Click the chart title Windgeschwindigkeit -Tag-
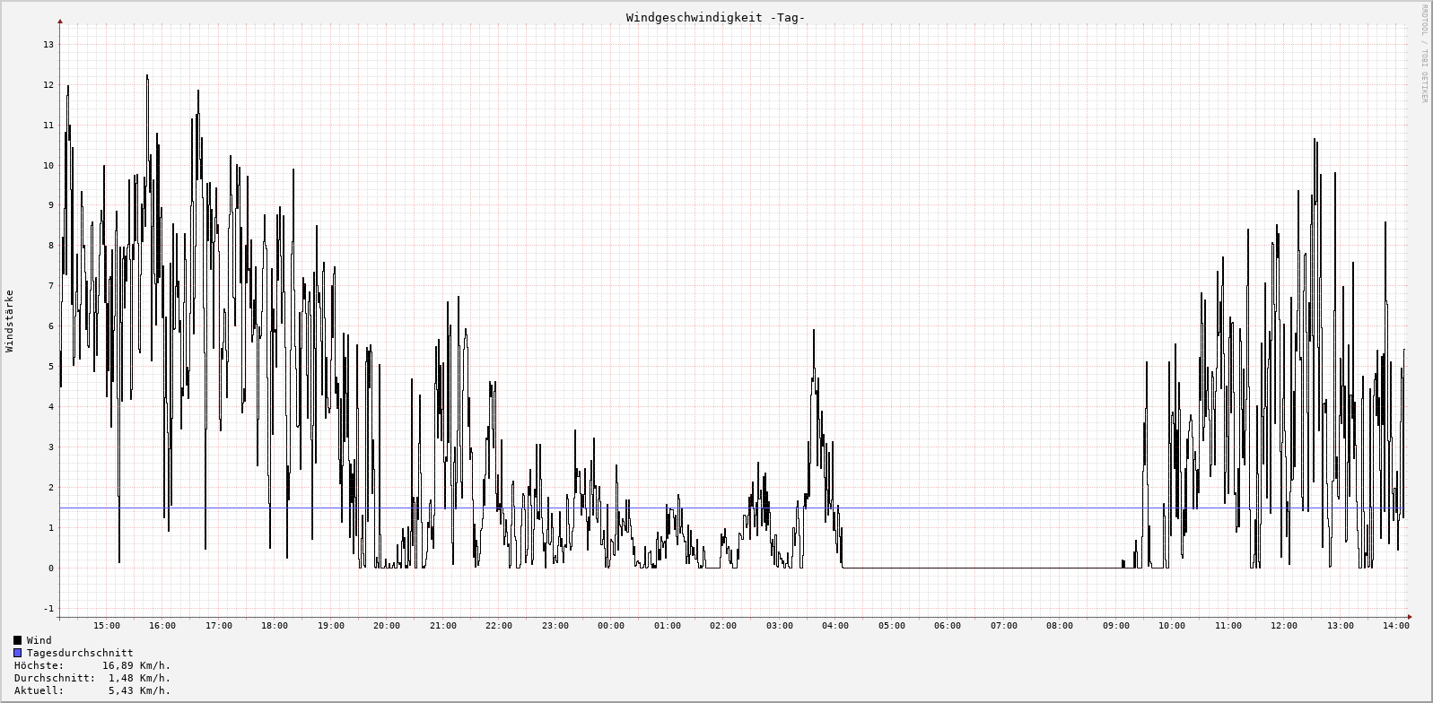 pyautogui.click(x=715, y=18)
